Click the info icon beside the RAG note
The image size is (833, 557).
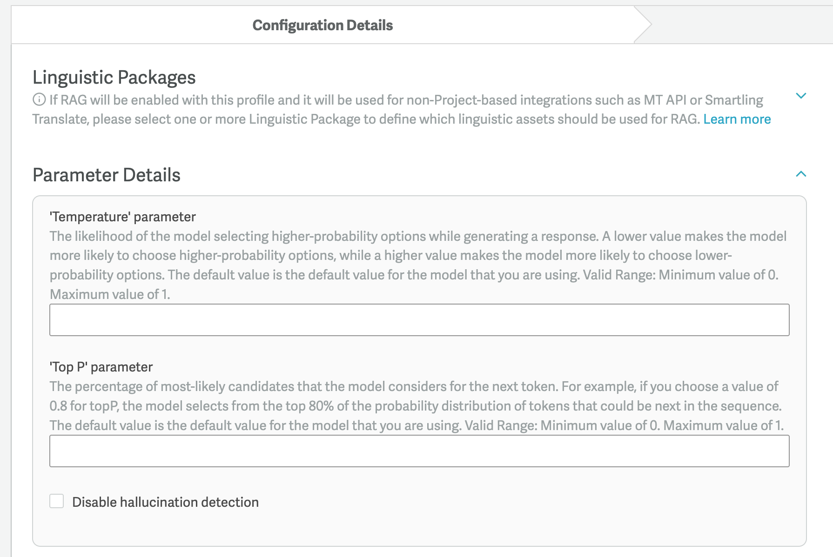39,99
